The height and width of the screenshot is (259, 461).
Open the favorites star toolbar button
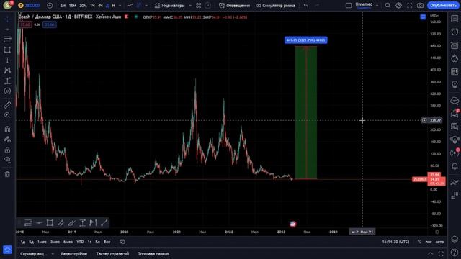point(7,250)
